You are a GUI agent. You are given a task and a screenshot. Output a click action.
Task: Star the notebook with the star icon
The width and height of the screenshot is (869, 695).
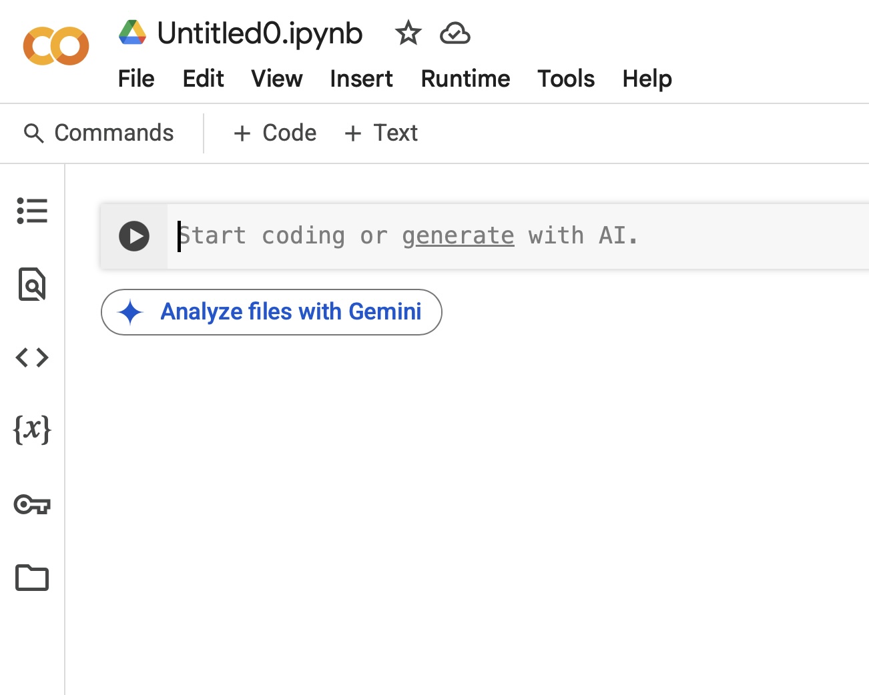(408, 33)
